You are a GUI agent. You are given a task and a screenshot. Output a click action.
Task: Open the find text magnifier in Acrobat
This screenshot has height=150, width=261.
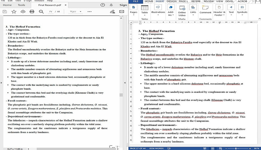point(41,11)
